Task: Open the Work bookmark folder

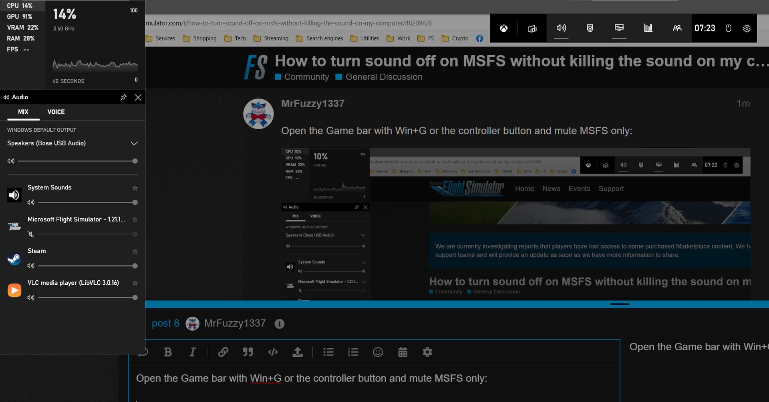Action: (398, 38)
